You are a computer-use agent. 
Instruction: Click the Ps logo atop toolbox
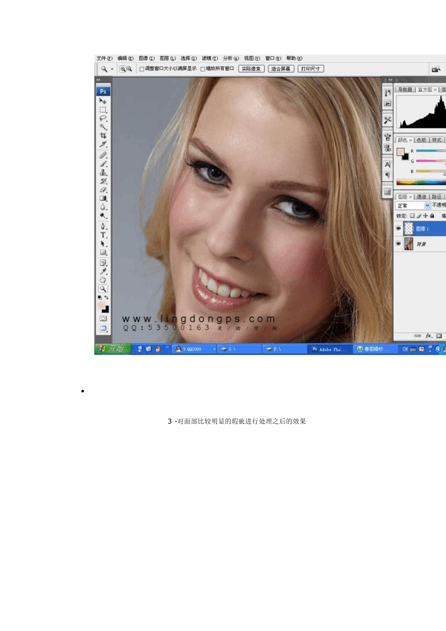(103, 91)
